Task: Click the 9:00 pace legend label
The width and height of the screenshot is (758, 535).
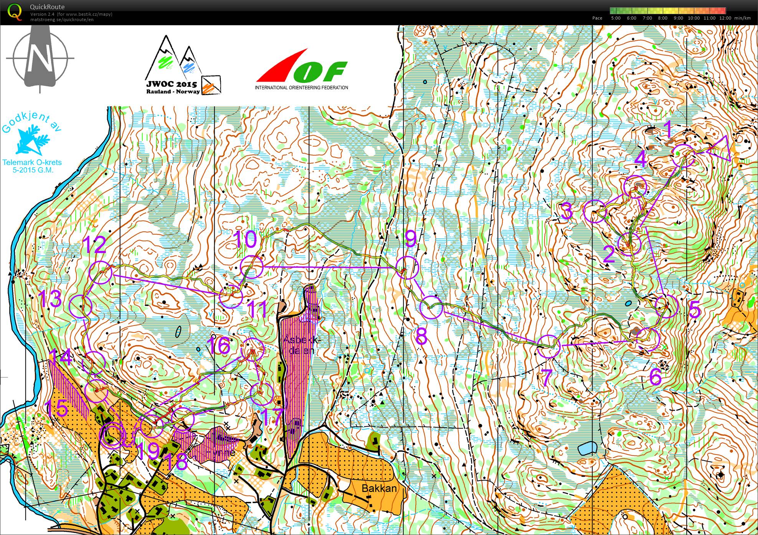Action: pos(679,18)
